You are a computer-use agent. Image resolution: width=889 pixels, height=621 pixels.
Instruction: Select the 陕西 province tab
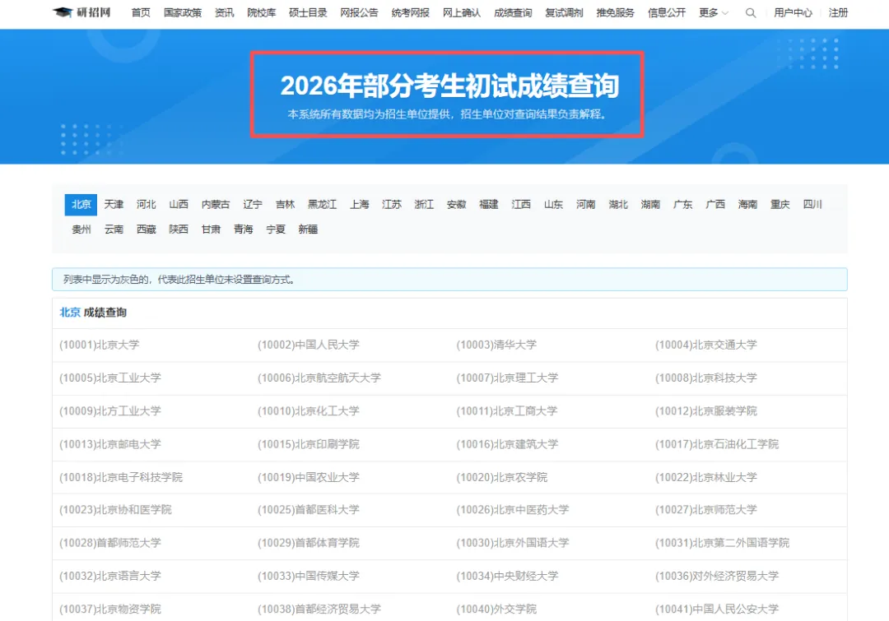click(x=178, y=229)
